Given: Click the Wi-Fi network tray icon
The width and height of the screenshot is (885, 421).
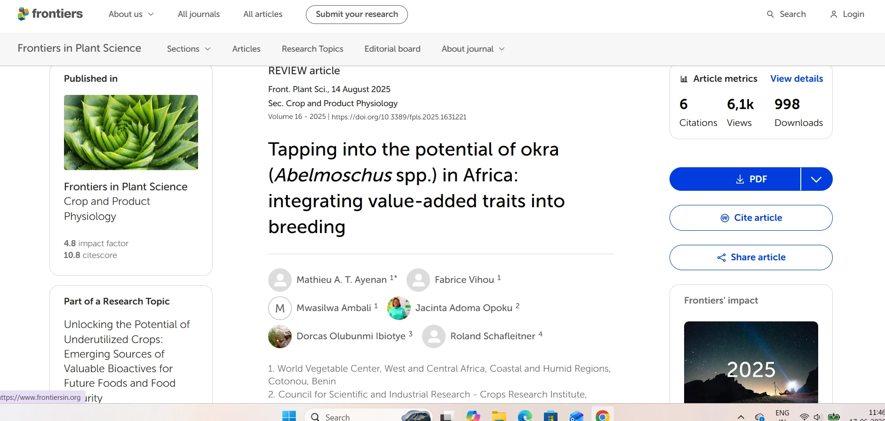Looking at the screenshot, I should [805, 417].
